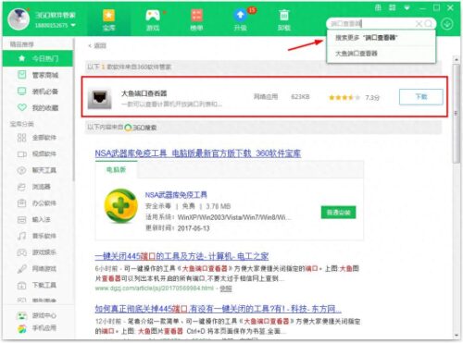Select suggestion 大鱼端口查看器 in the dropdown
463x343 pixels.
click(x=382, y=54)
